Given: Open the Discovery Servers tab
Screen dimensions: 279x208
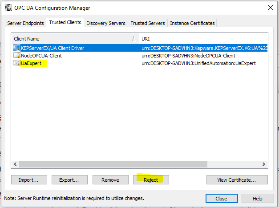Looking at the screenshot, I should pos(106,23).
